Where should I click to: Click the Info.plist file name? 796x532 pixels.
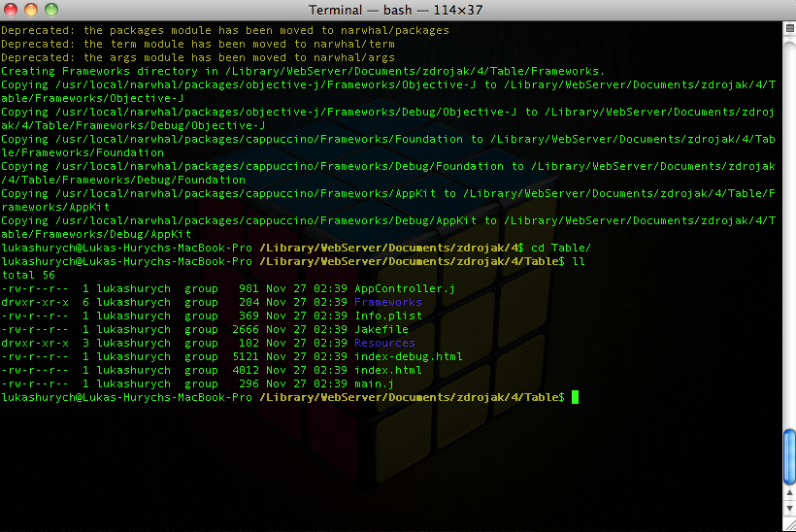(x=387, y=316)
